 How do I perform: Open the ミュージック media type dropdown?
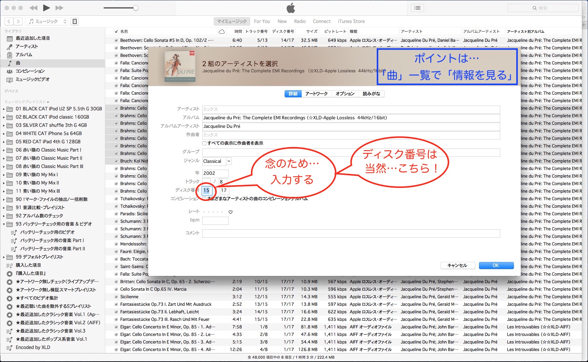(47, 21)
